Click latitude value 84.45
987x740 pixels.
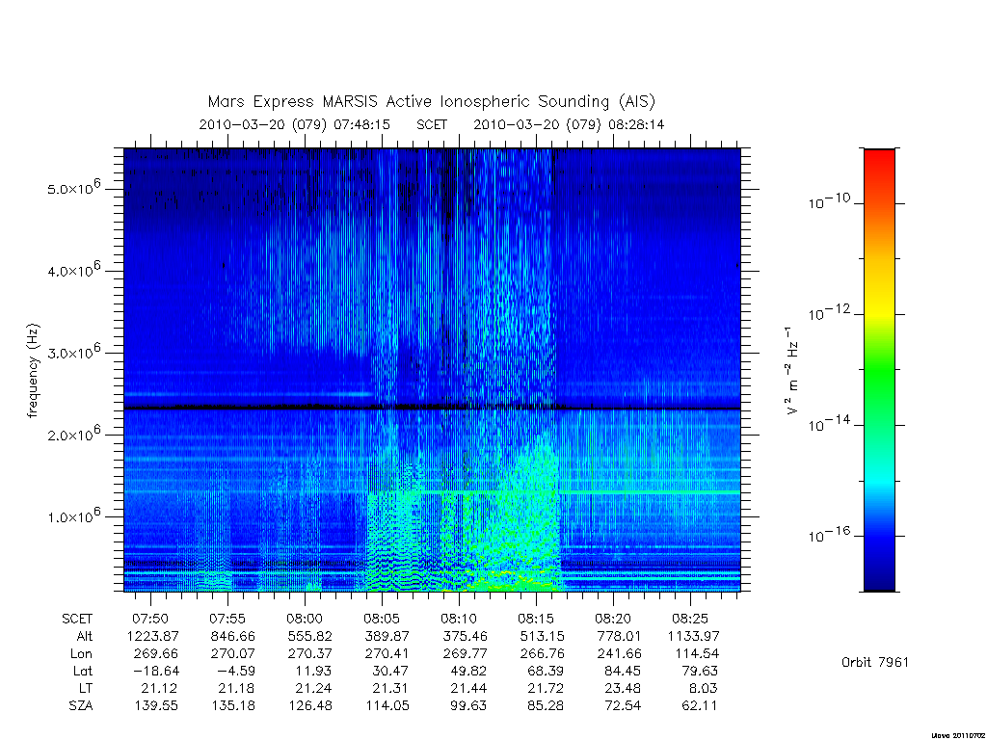pos(623,671)
